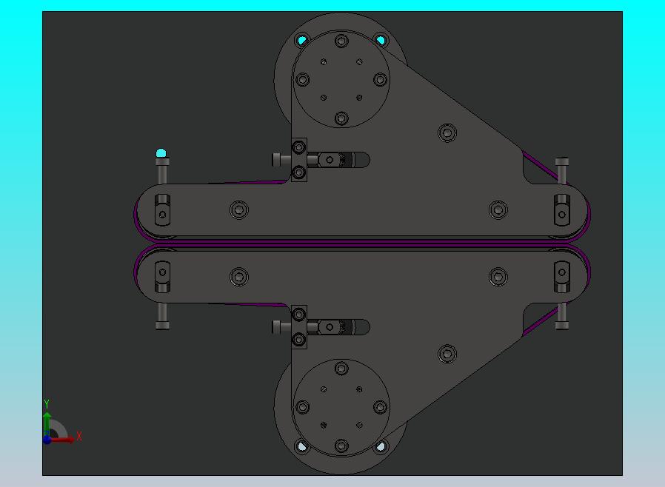Click the blue Z axis ball of the triad
The width and height of the screenshot is (665, 487).
pos(47,440)
